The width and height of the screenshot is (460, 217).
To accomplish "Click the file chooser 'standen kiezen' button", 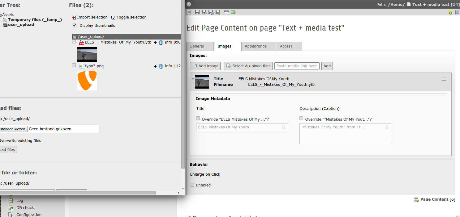I will 13,129.
